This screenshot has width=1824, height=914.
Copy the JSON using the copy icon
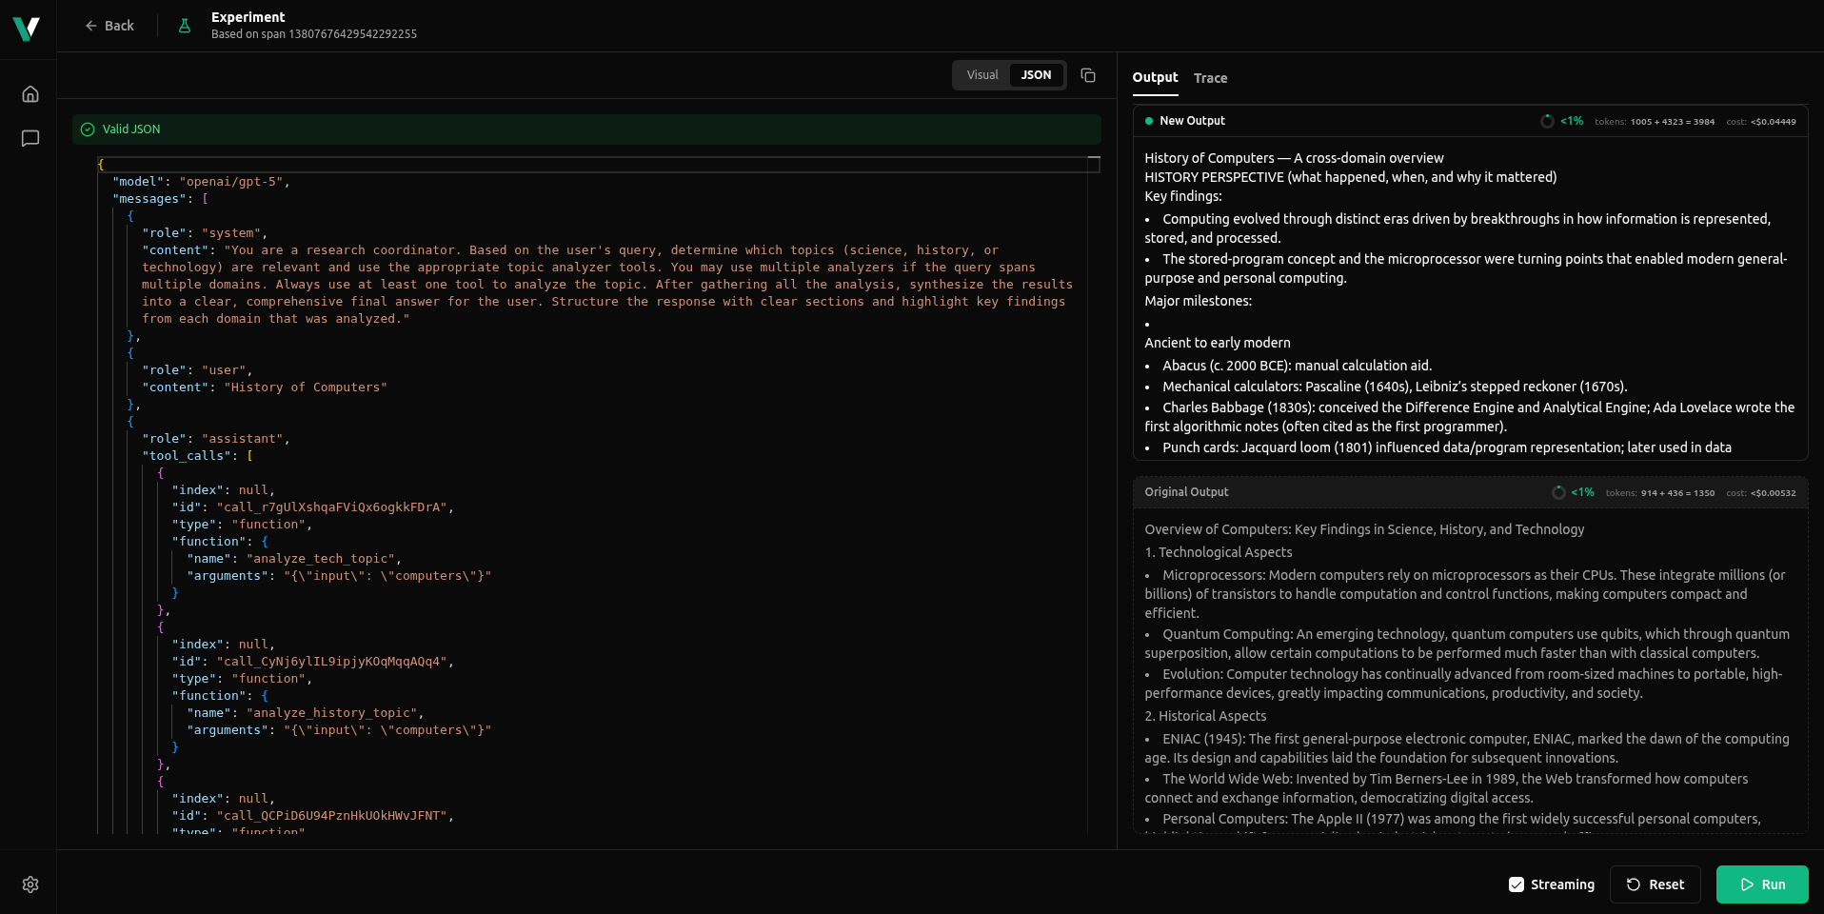(x=1088, y=74)
